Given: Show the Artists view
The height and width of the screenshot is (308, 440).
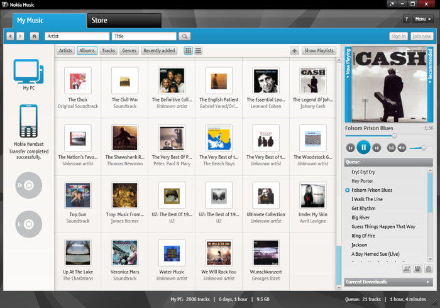Looking at the screenshot, I should [x=65, y=50].
